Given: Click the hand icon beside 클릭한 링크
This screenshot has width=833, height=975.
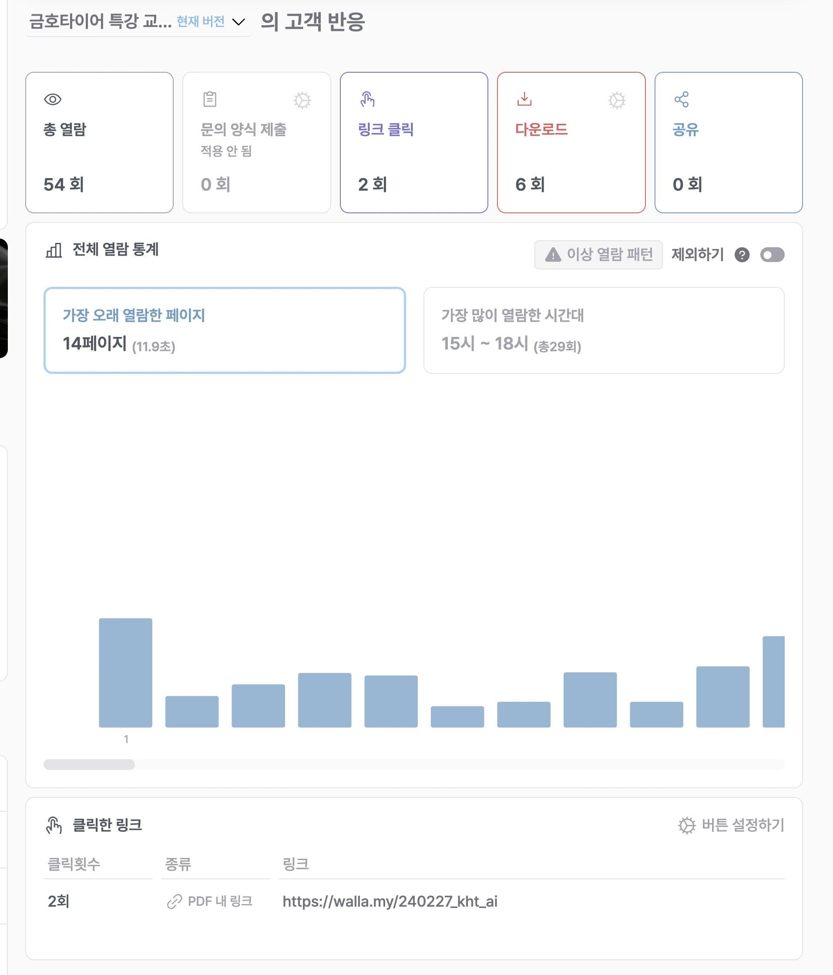Looking at the screenshot, I should (x=54, y=825).
